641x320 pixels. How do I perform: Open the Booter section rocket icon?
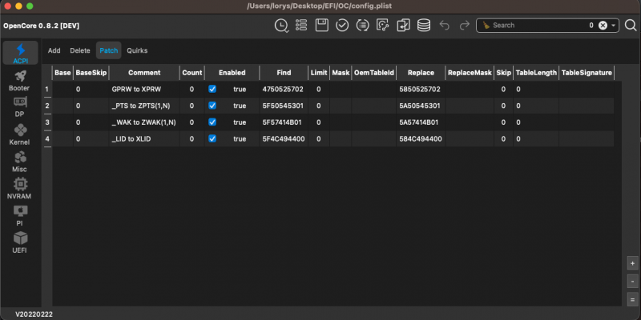21,76
